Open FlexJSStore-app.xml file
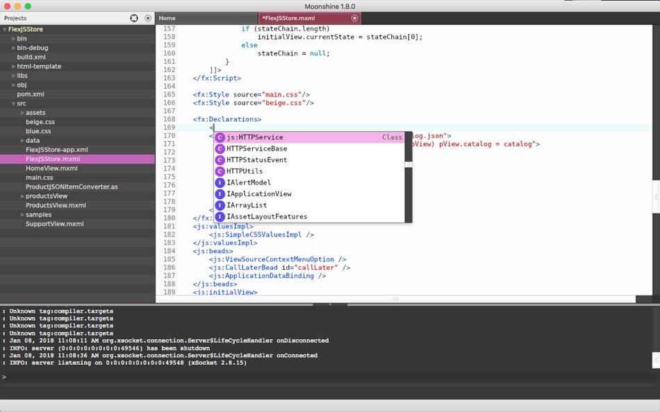Image resolution: width=660 pixels, height=412 pixels. click(57, 150)
